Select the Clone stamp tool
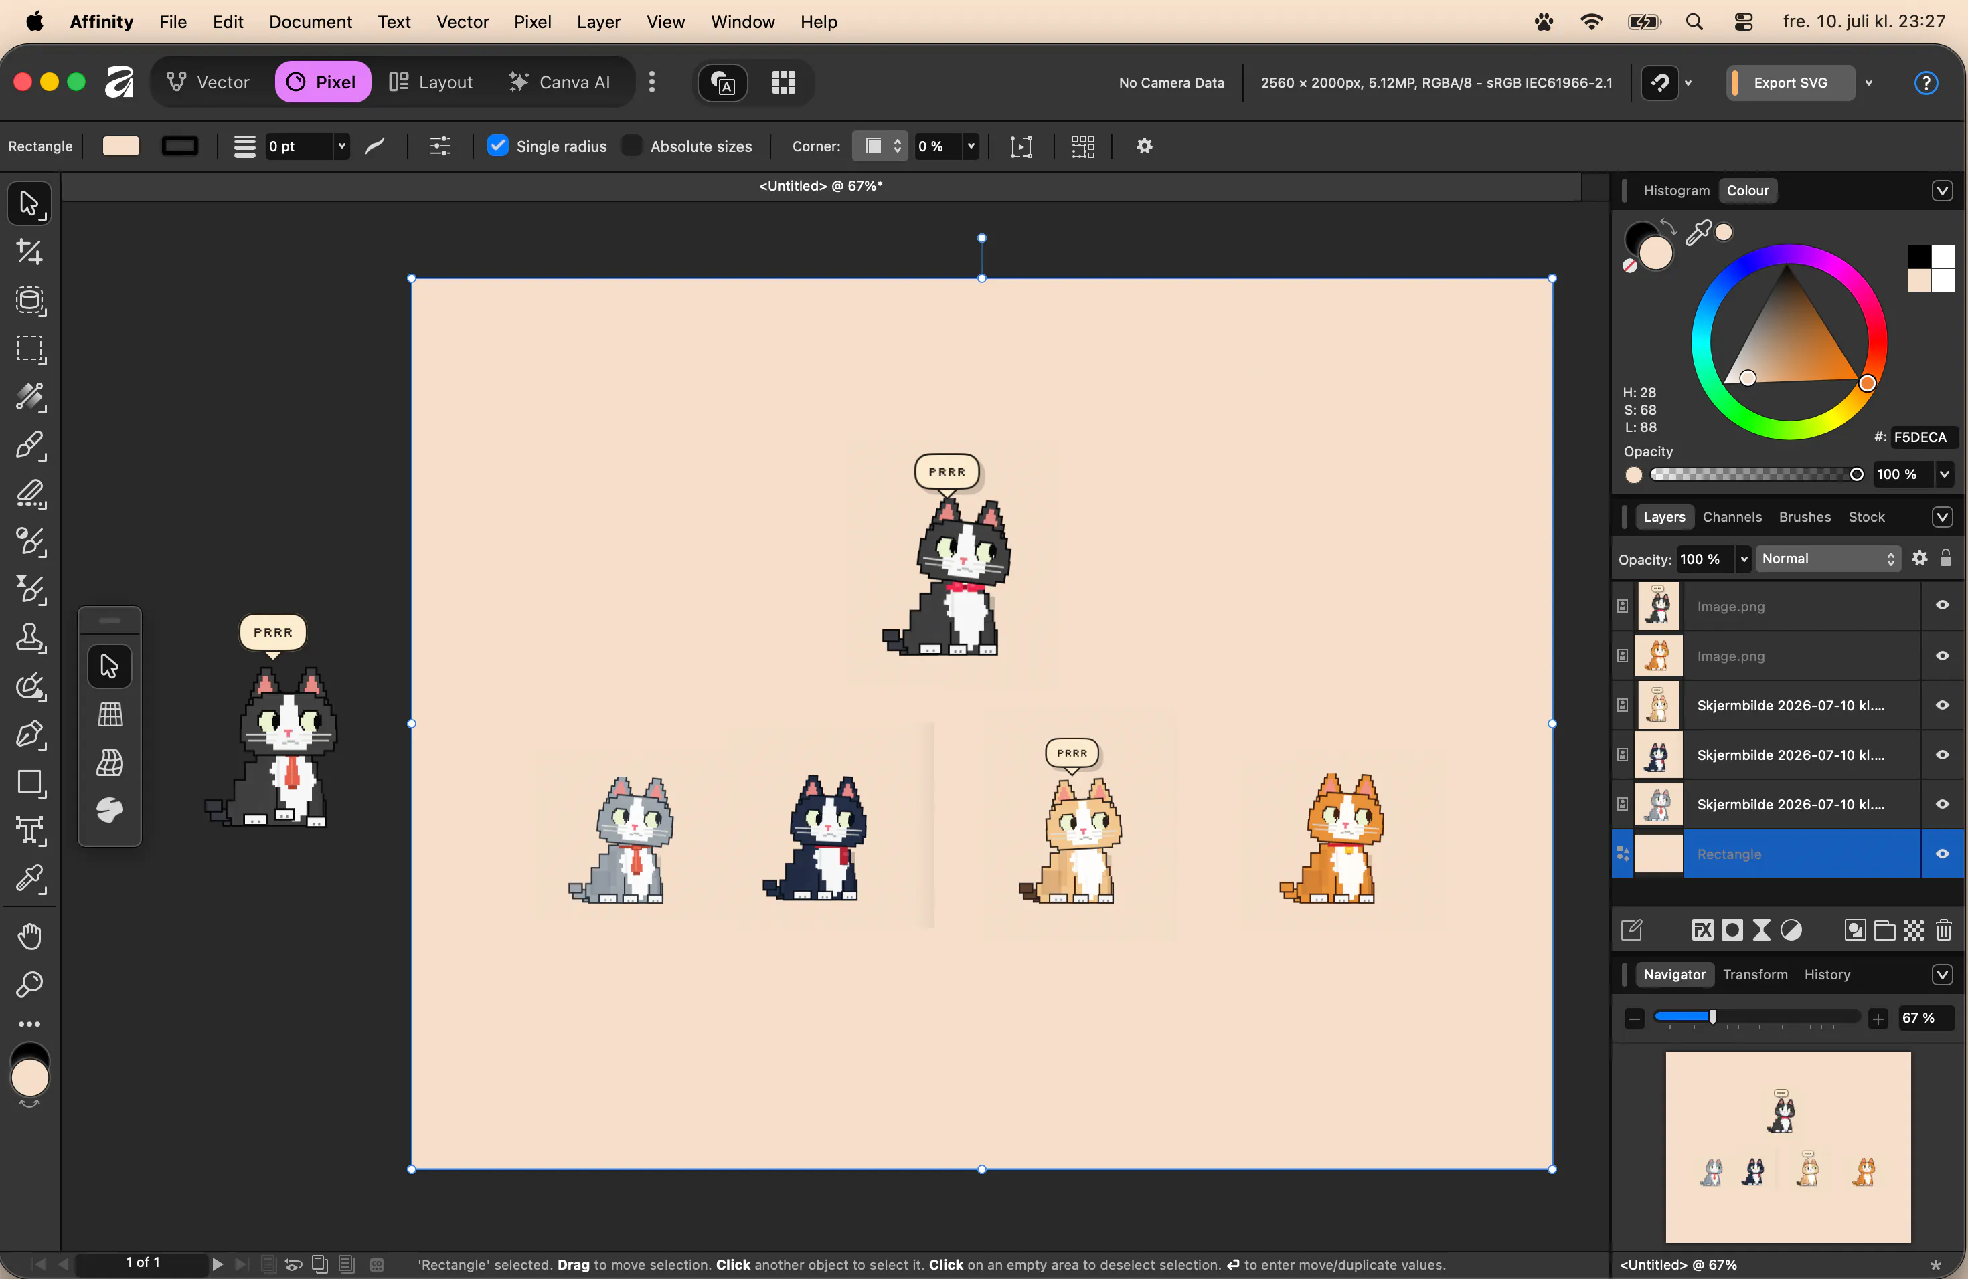This screenshot has height=1279, width=1968. point(29,638)
